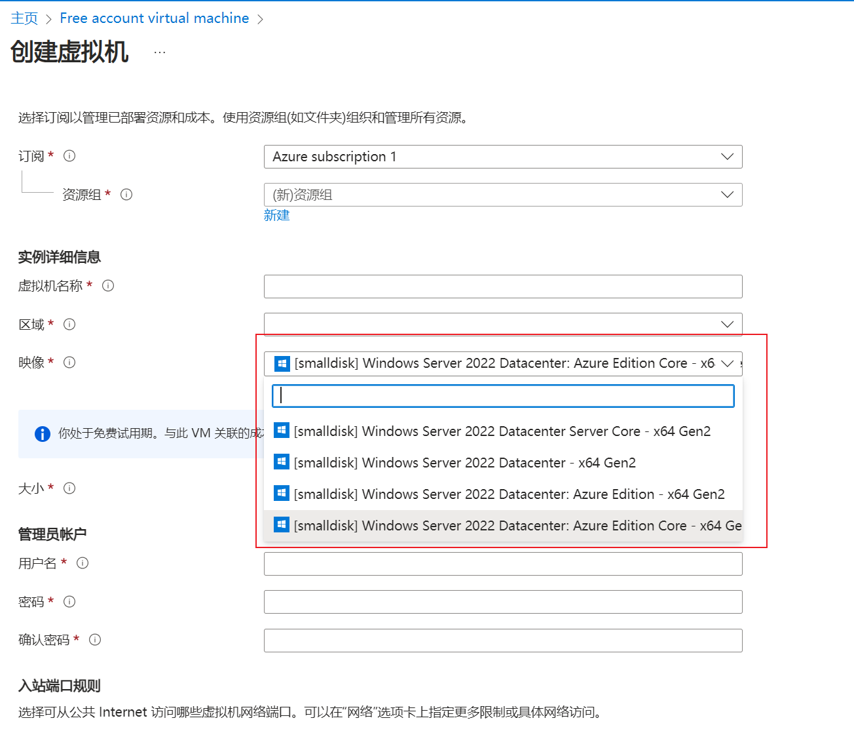The height and width of the screenshot is (733, 854).
Task: Collapse the 映像 image dropdown
Action: (503, 363)
